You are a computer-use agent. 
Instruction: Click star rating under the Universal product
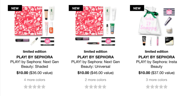pos(96,87)
